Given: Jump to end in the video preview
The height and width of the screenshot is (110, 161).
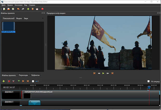Looking at the screenshot, I should (x=112, y=73).
